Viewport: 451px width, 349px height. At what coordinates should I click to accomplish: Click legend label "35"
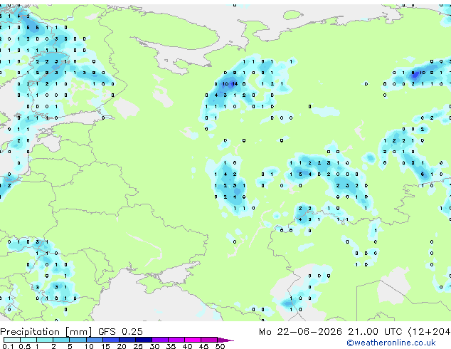tap(171, 346)
